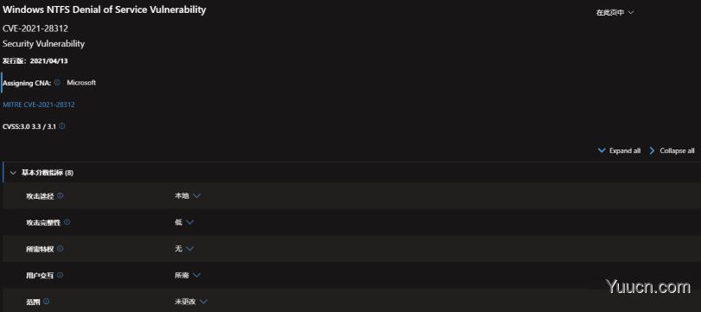This screenshot has height=312, width=701.
Task: Expand the 所需 user interaction chevron
Action: coord(197,276)
